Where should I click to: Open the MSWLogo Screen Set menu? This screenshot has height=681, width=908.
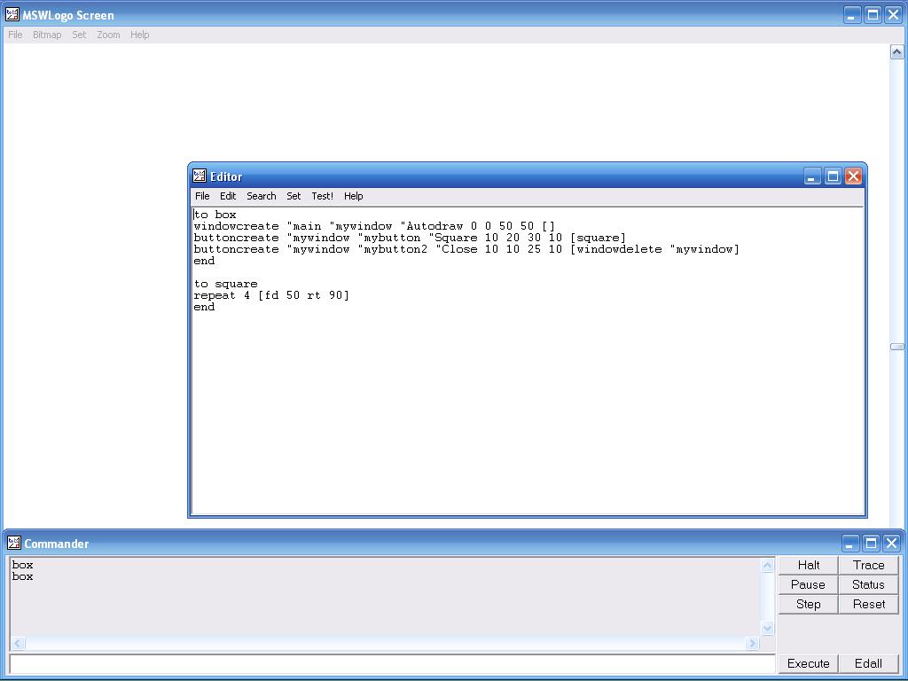79,35
